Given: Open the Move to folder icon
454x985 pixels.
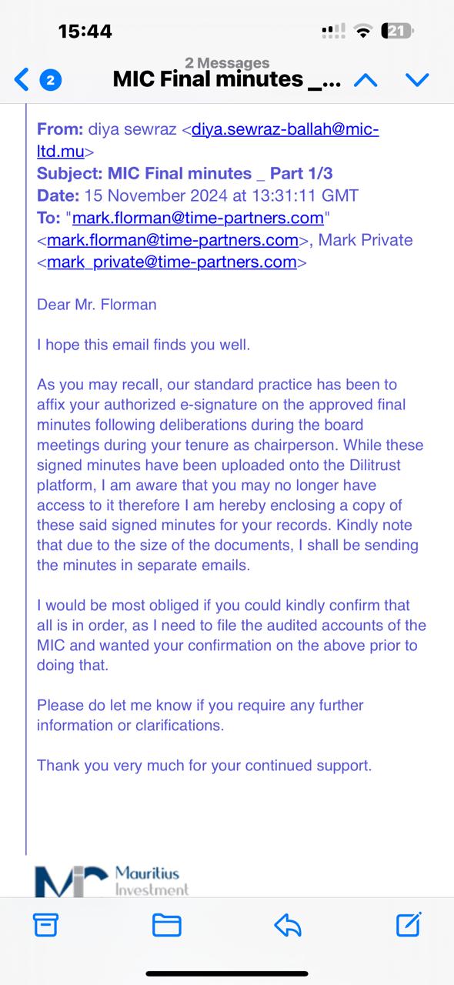Looking at the screenshot, I should (167, 924).
